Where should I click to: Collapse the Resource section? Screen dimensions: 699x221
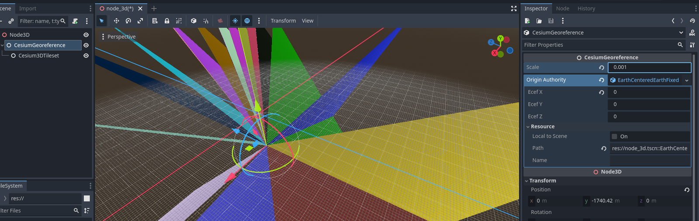pyautogui.click(x=528, y=127)
